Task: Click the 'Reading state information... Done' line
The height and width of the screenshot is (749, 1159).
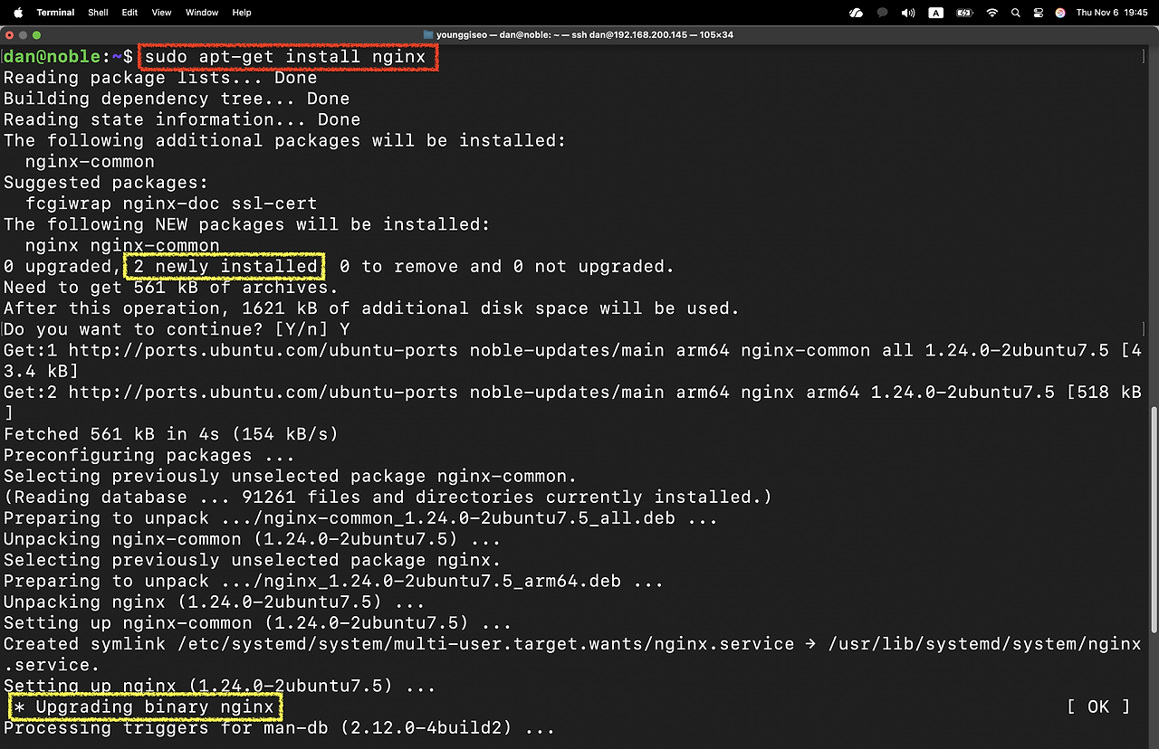Action: coord(182,119)
